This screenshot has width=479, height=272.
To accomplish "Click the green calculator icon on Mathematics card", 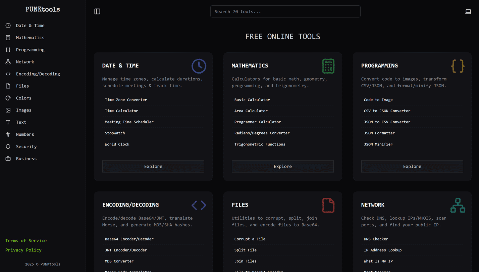I will coord(328,66).
